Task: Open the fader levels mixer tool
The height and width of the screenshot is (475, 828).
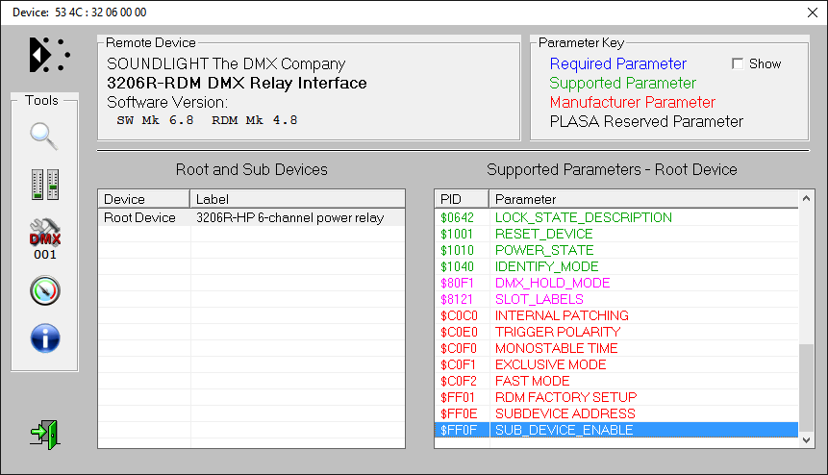Action: click(44, 185)
